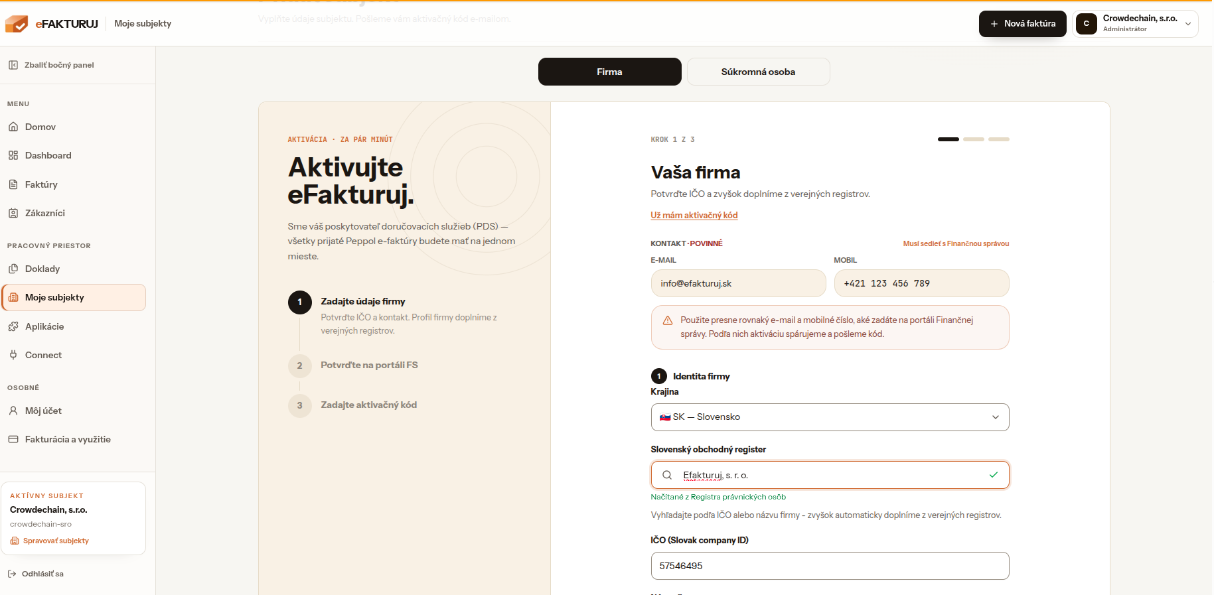Image resolution: width=1214 pixels, height=595 pixels.
Task: Click the Môj účet person icon
Action: pos(13,411)
